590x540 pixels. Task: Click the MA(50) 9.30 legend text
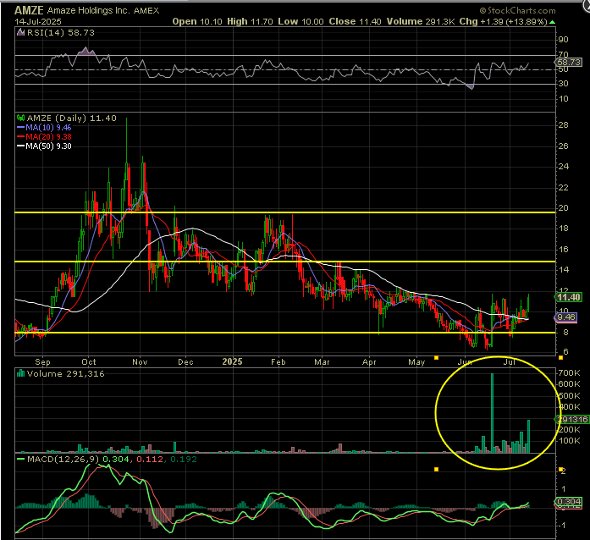48,146
